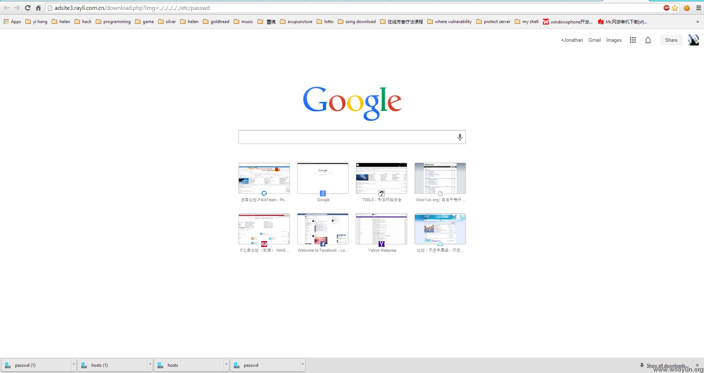
Task: Open the lotto bookmark folder
Action: (325, 22)
